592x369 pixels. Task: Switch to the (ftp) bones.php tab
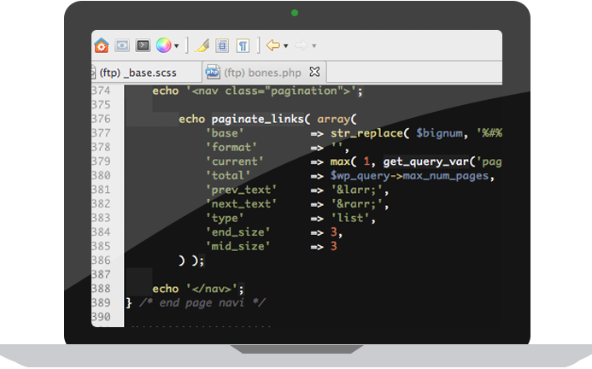tap(262, 73)
